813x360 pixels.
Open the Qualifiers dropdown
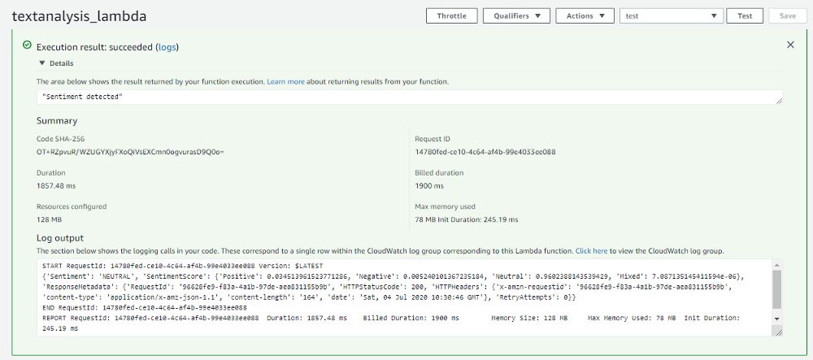pos(516,15)
